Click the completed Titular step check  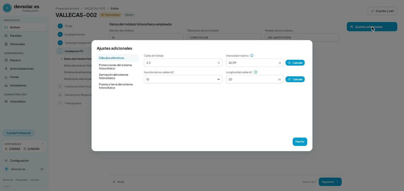click(60, 26)
